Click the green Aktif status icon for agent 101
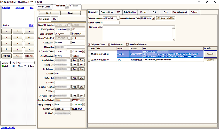This screenshot has width=219, height=129. coord(3,66)
